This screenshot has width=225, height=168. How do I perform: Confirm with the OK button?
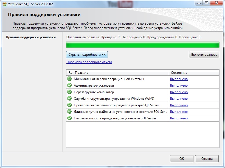[x=182, y=159]
